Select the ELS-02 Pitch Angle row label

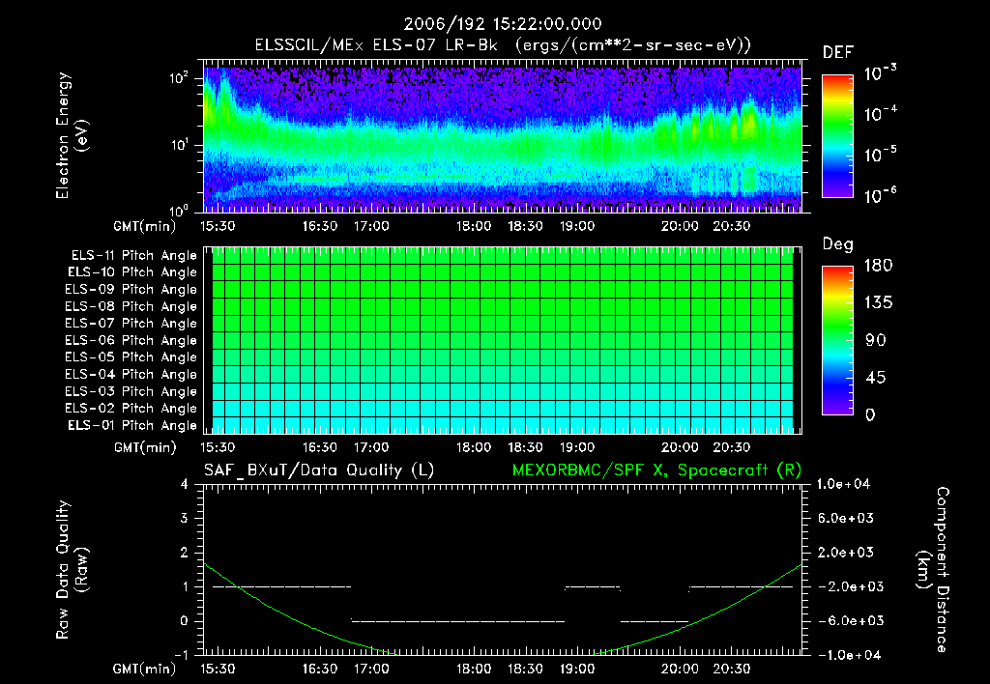tap(131, 409)
